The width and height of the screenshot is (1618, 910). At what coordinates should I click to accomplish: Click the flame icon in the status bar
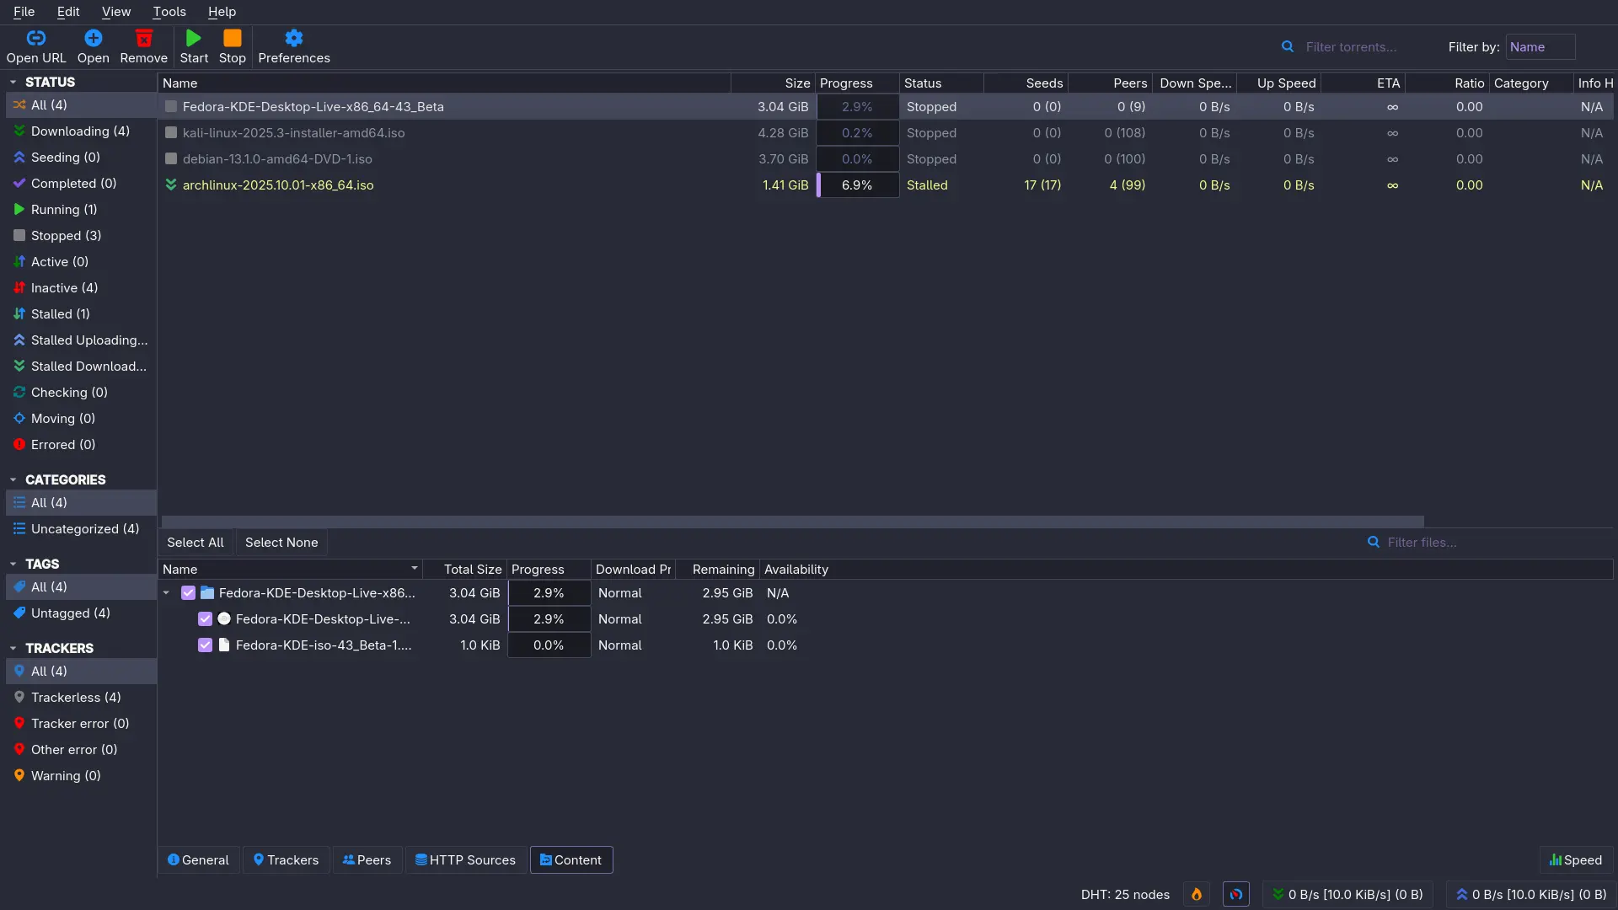[1197, 895]
